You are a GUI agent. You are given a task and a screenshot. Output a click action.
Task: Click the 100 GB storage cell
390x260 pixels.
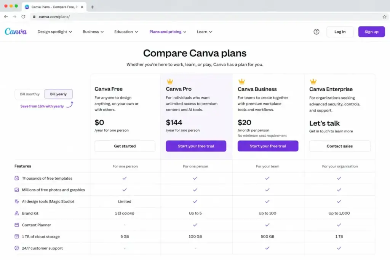coord(195,236)
